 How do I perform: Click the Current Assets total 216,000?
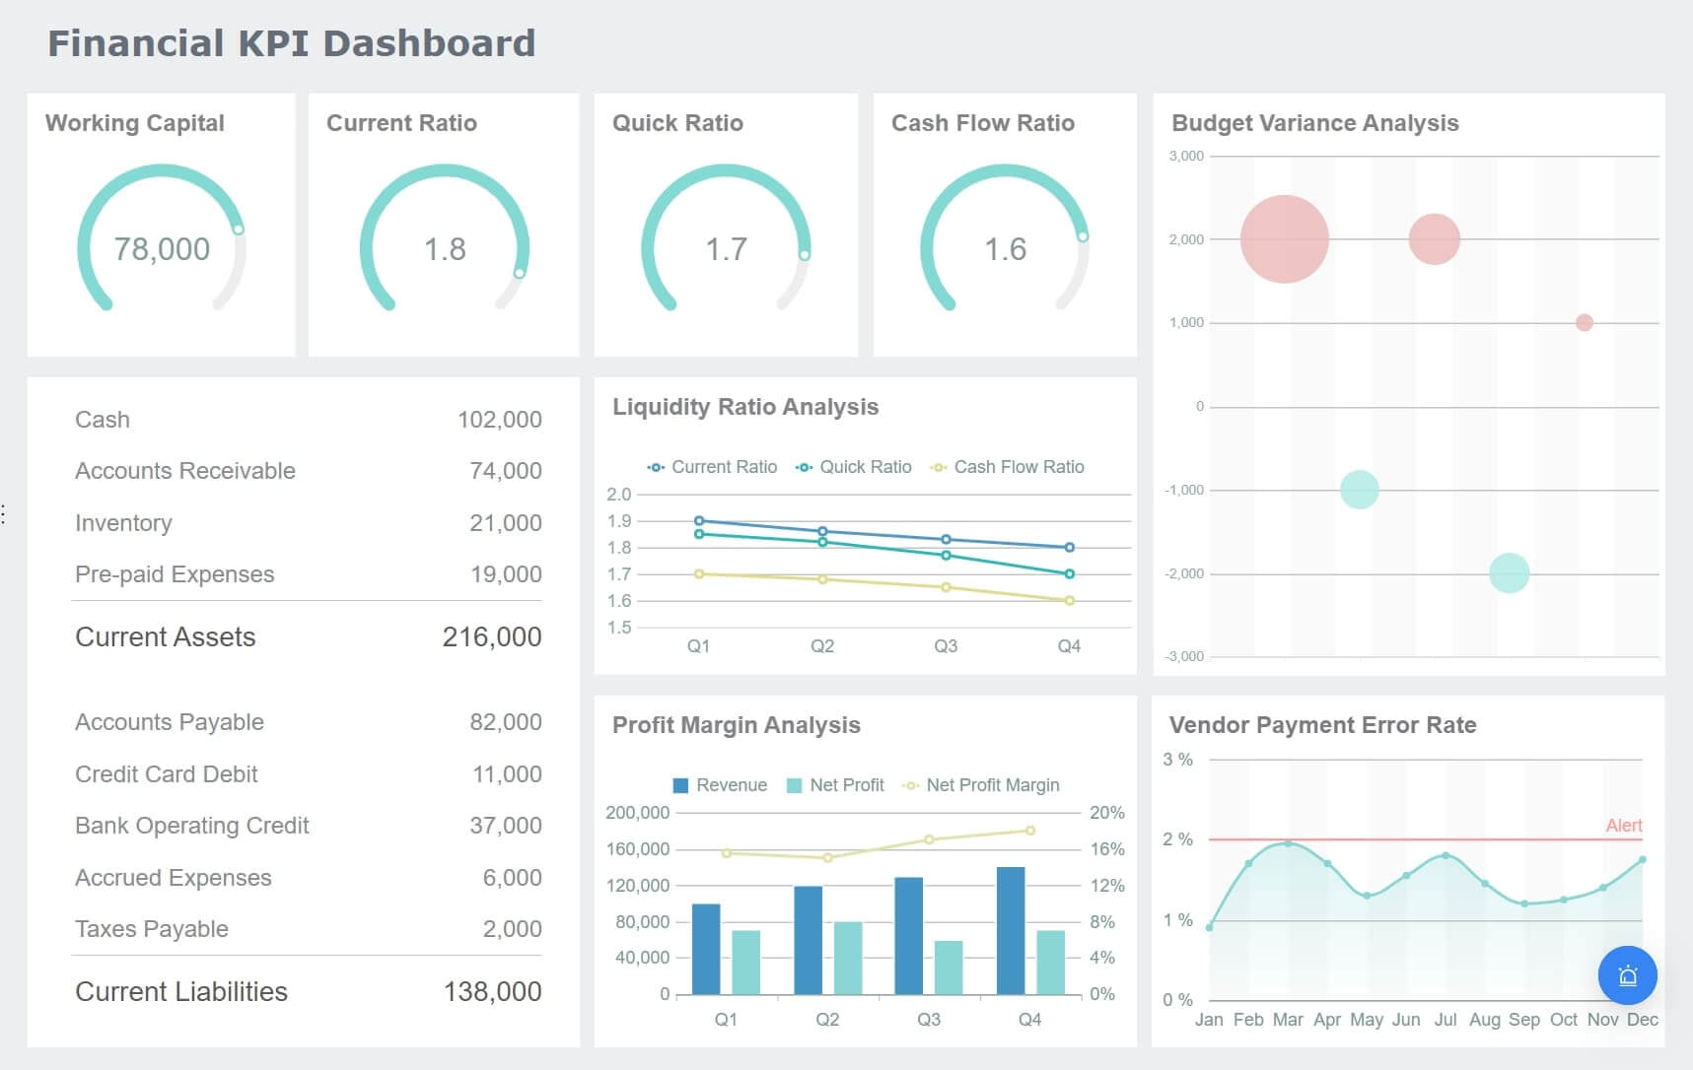[492, 637]
